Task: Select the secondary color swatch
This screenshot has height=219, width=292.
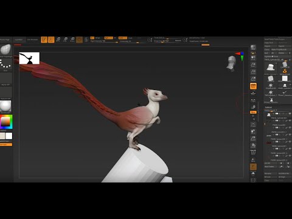Action: pos(2,136)
